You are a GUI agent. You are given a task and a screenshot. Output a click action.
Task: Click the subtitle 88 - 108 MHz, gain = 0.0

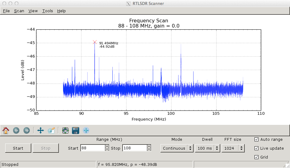point(149,26)
